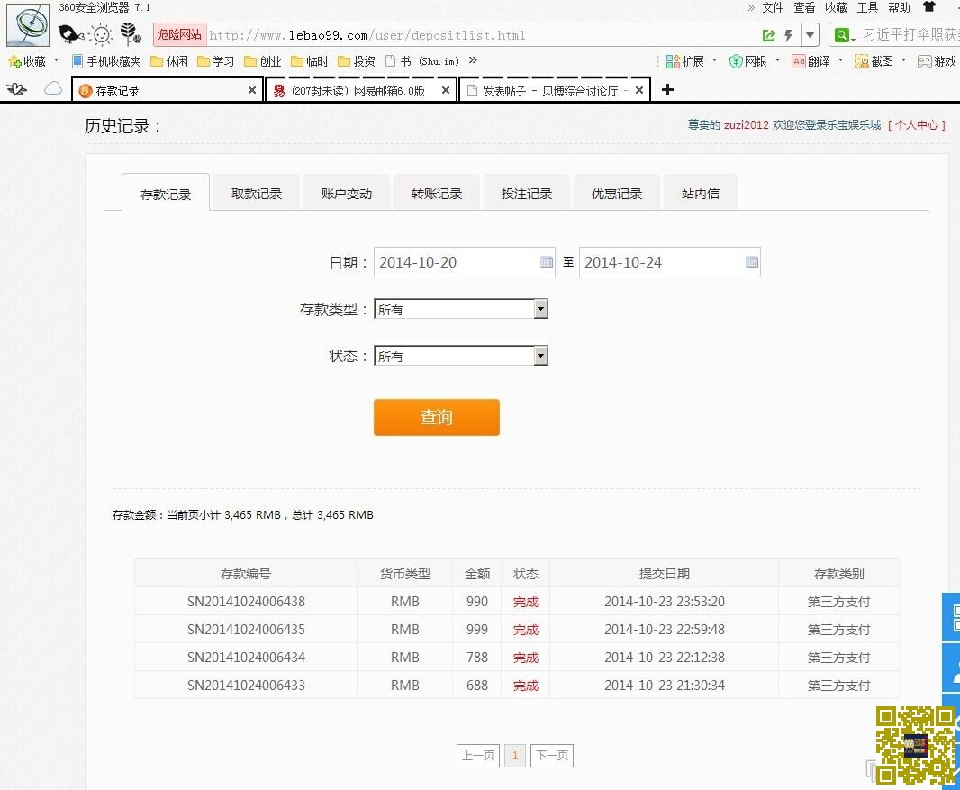Click the orange 查询 button
Image resolution: width=960 pixels, height=790 pixels.
(437, 417)
